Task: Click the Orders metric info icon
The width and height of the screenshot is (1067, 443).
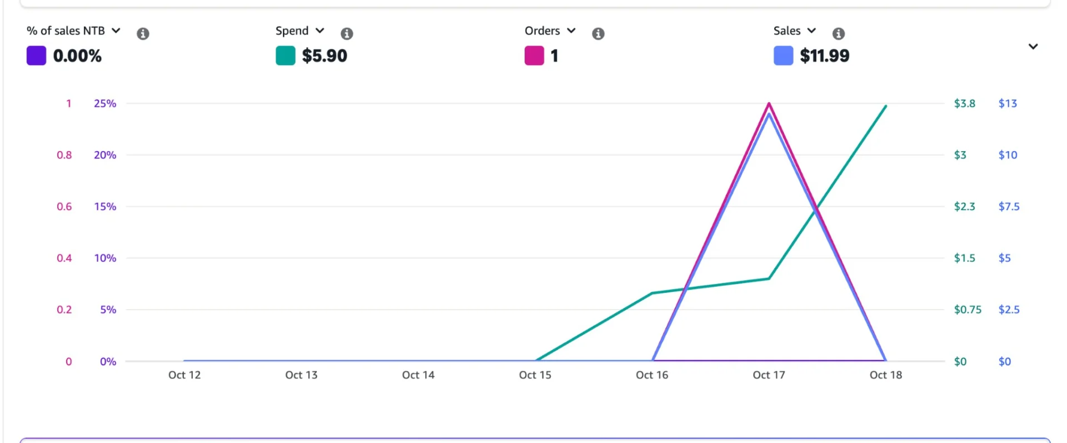Action: click(x=598, y=34)
